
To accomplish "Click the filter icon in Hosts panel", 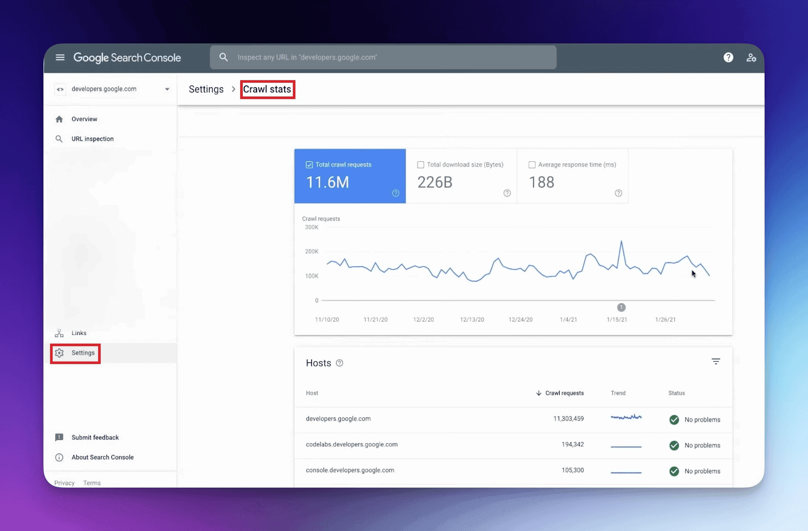I will [x=715, y=361].
